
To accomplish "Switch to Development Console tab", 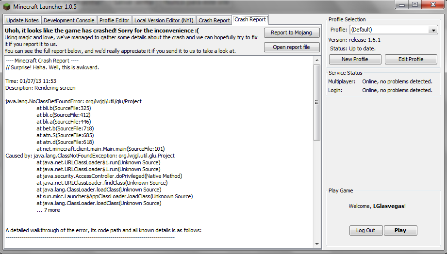I will pyautogui.click(x=69, y=20).
